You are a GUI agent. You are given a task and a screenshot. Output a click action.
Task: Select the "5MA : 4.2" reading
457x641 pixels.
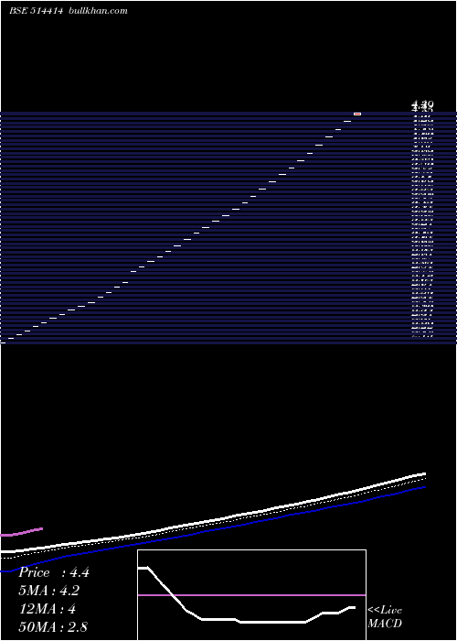(x=49, y=591)
